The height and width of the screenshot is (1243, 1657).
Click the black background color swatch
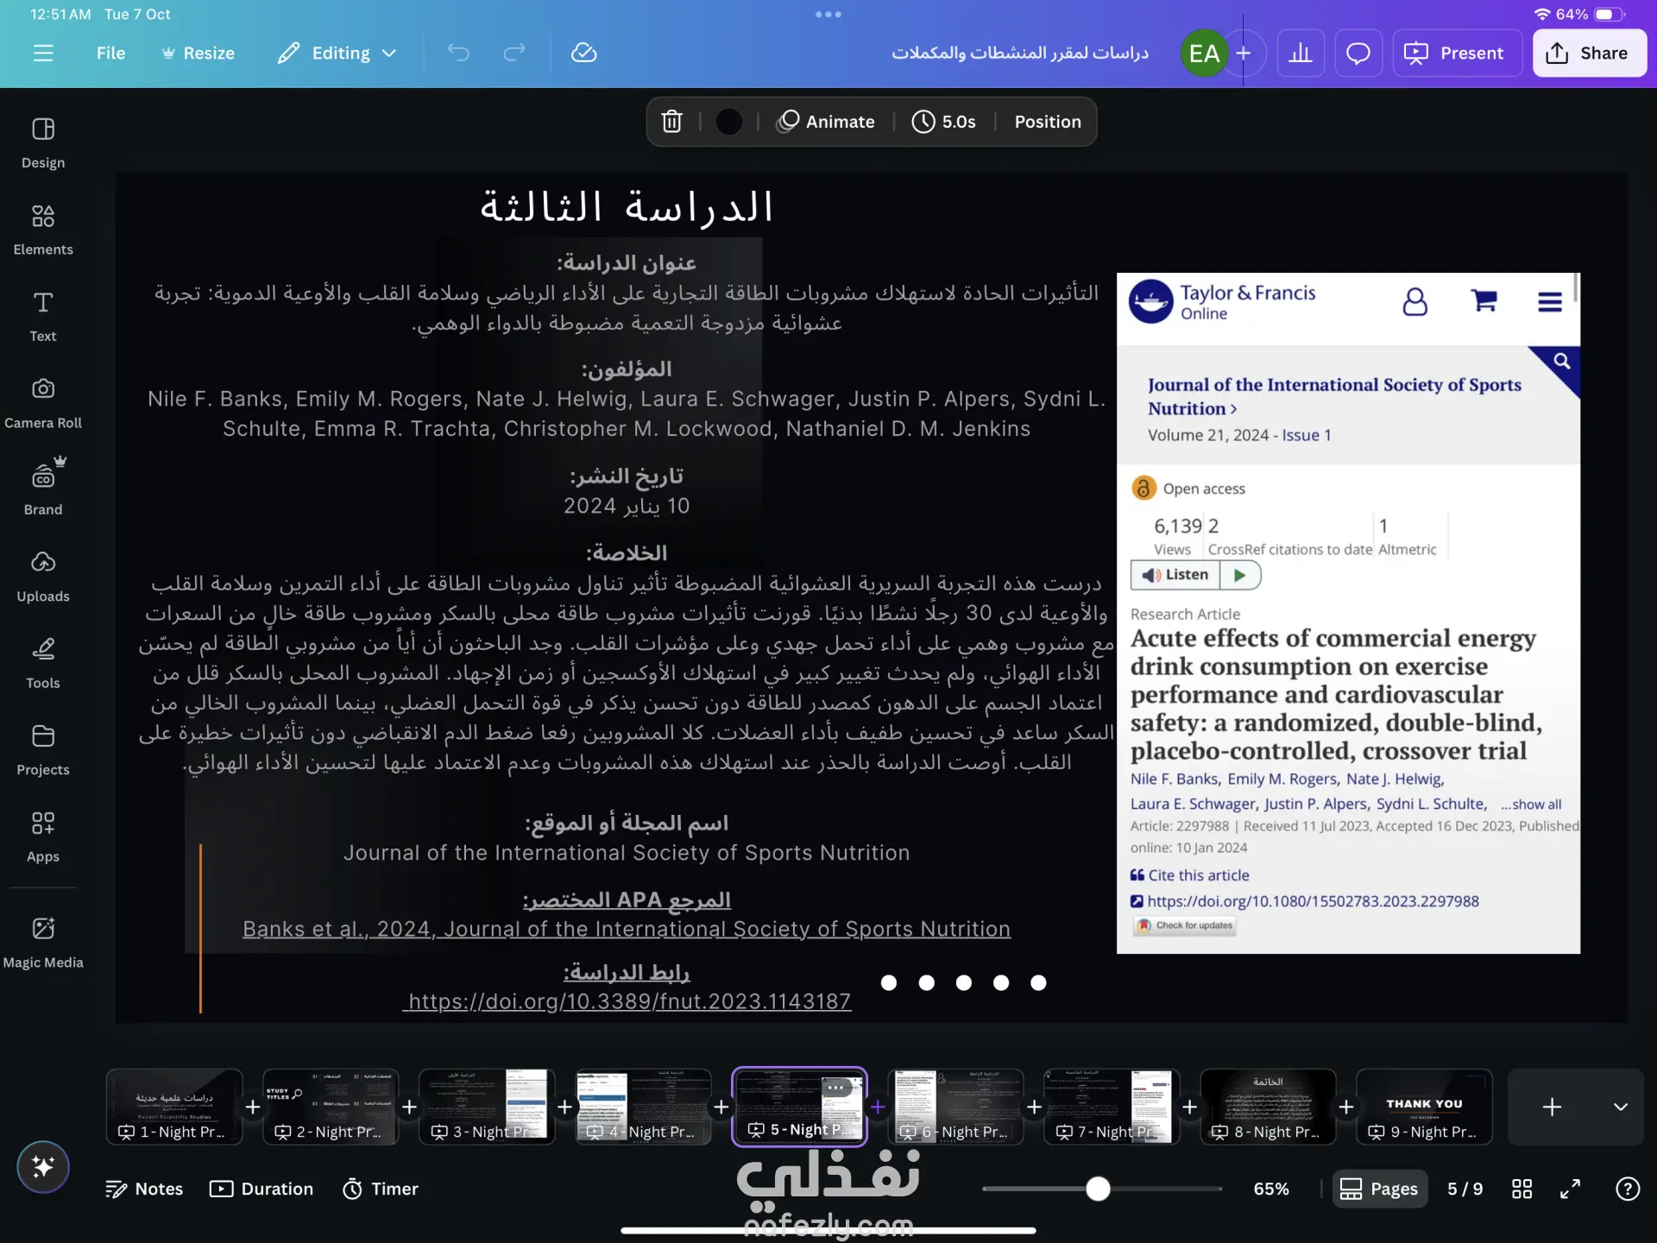[x=728, y=122]
